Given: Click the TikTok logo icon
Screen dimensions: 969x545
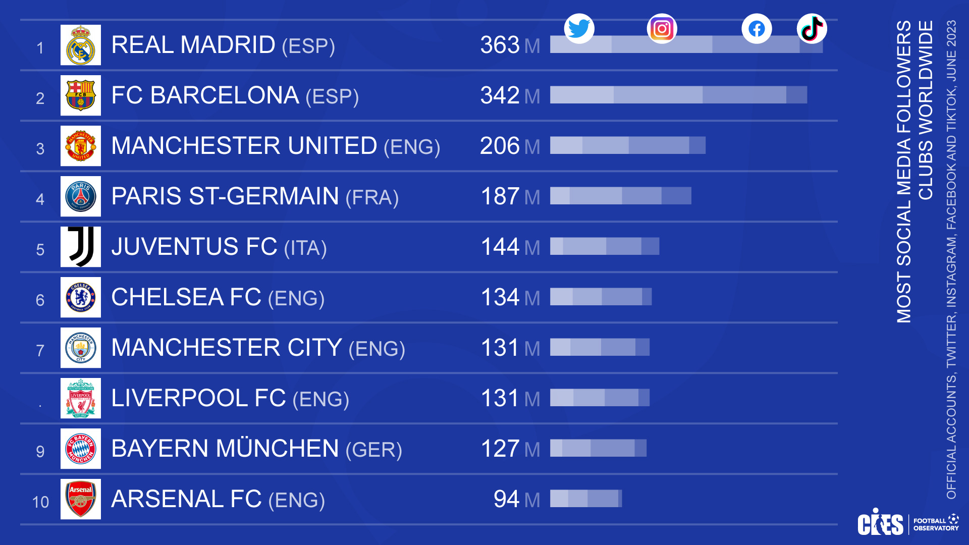Looking at the screenshot, I should 812,29.
